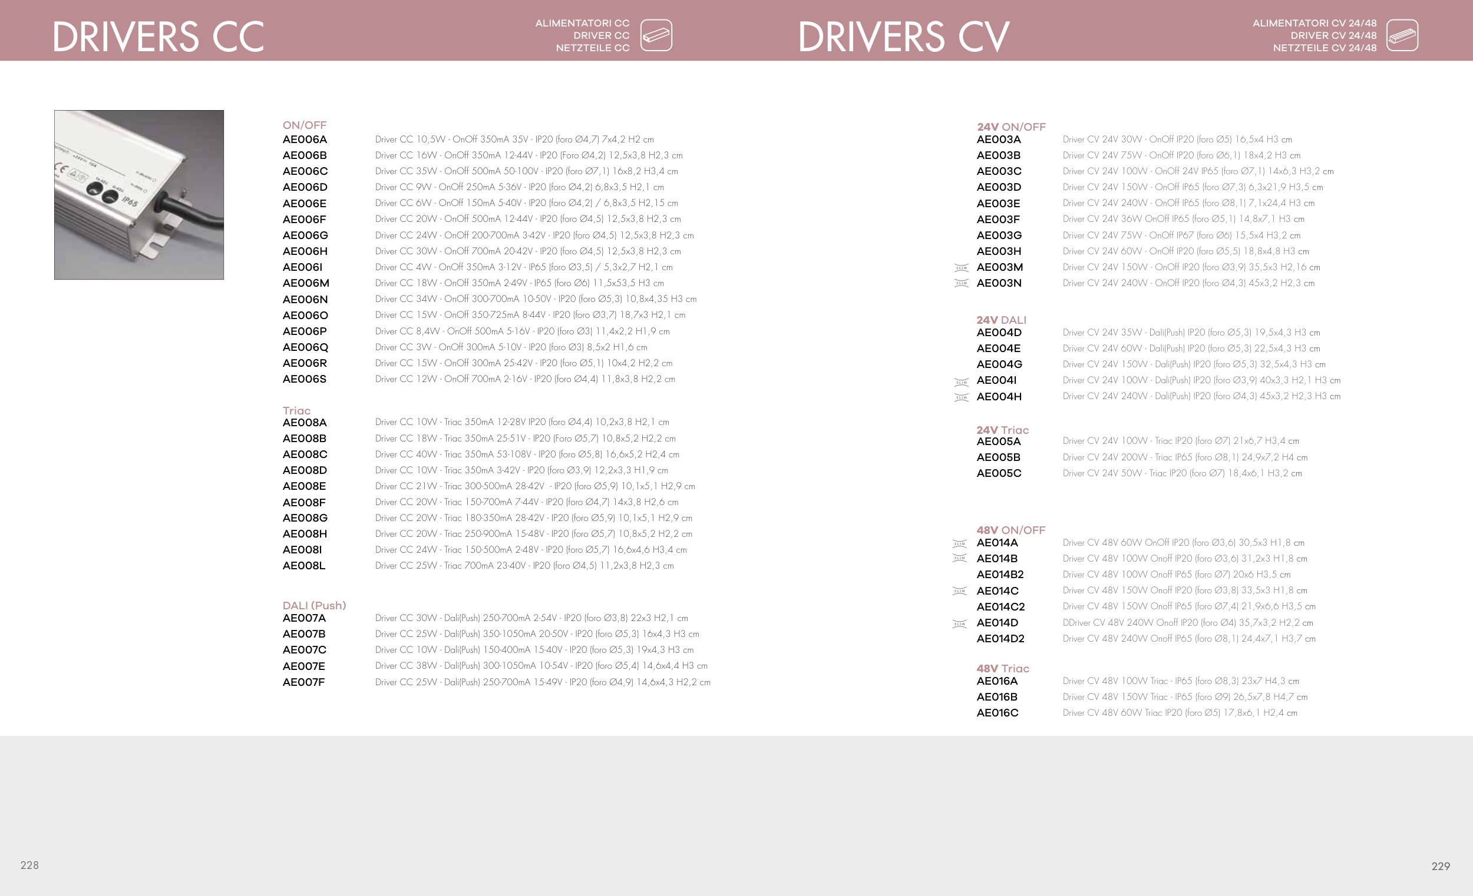Image resolution: width=1473 pixels, height=896 pixels.
Task: Click the driver icon in DRIVERS CC header
Action: pos(656,35)
